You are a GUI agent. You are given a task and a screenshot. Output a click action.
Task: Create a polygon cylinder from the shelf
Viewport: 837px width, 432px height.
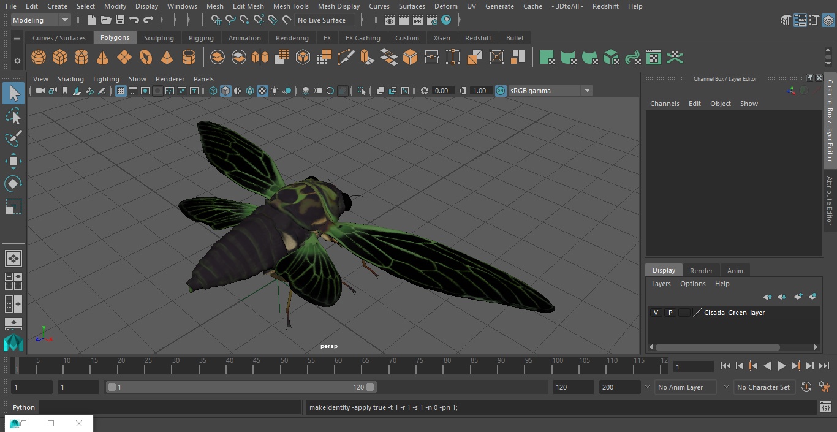click(81, 58)
